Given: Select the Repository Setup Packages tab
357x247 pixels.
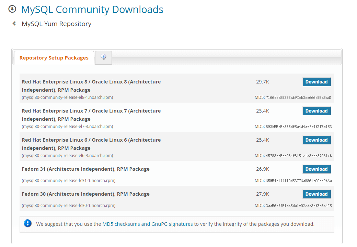Looking at the screenshot, I should (54, 58).
